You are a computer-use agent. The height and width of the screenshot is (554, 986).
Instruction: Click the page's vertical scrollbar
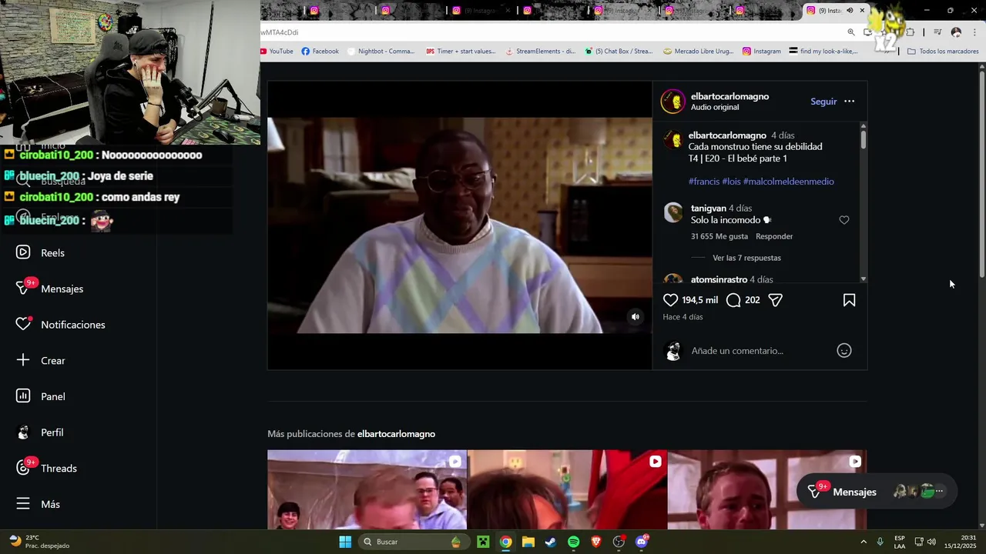click(x=982, y=173)
